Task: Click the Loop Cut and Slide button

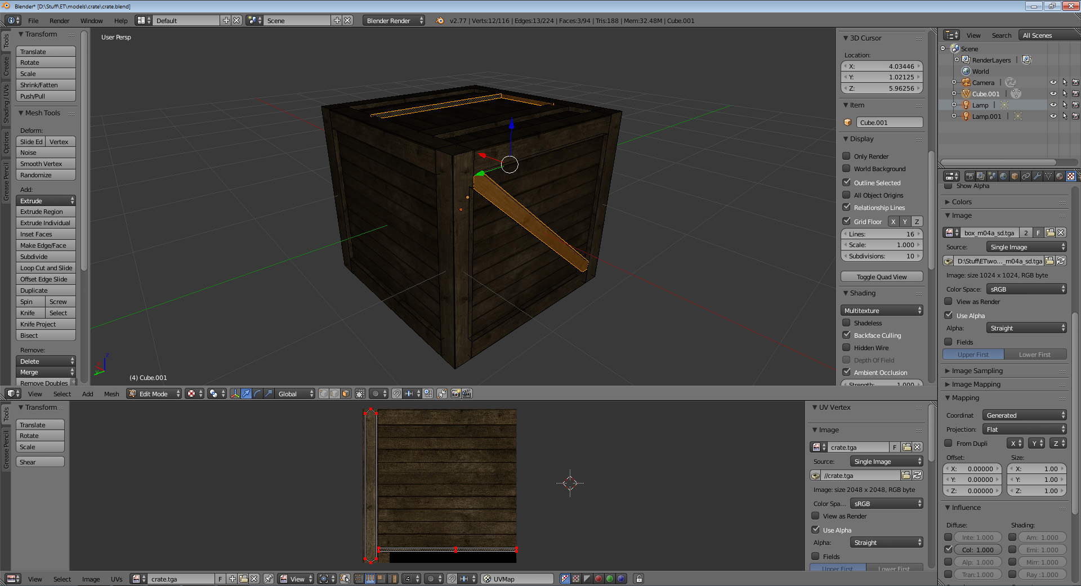Action: [x=46, y=267]
